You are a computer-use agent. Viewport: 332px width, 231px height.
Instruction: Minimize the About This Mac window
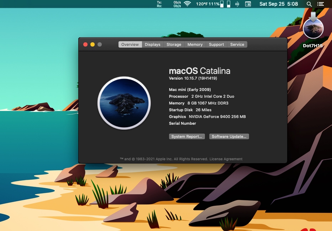(x=93, y=44)
